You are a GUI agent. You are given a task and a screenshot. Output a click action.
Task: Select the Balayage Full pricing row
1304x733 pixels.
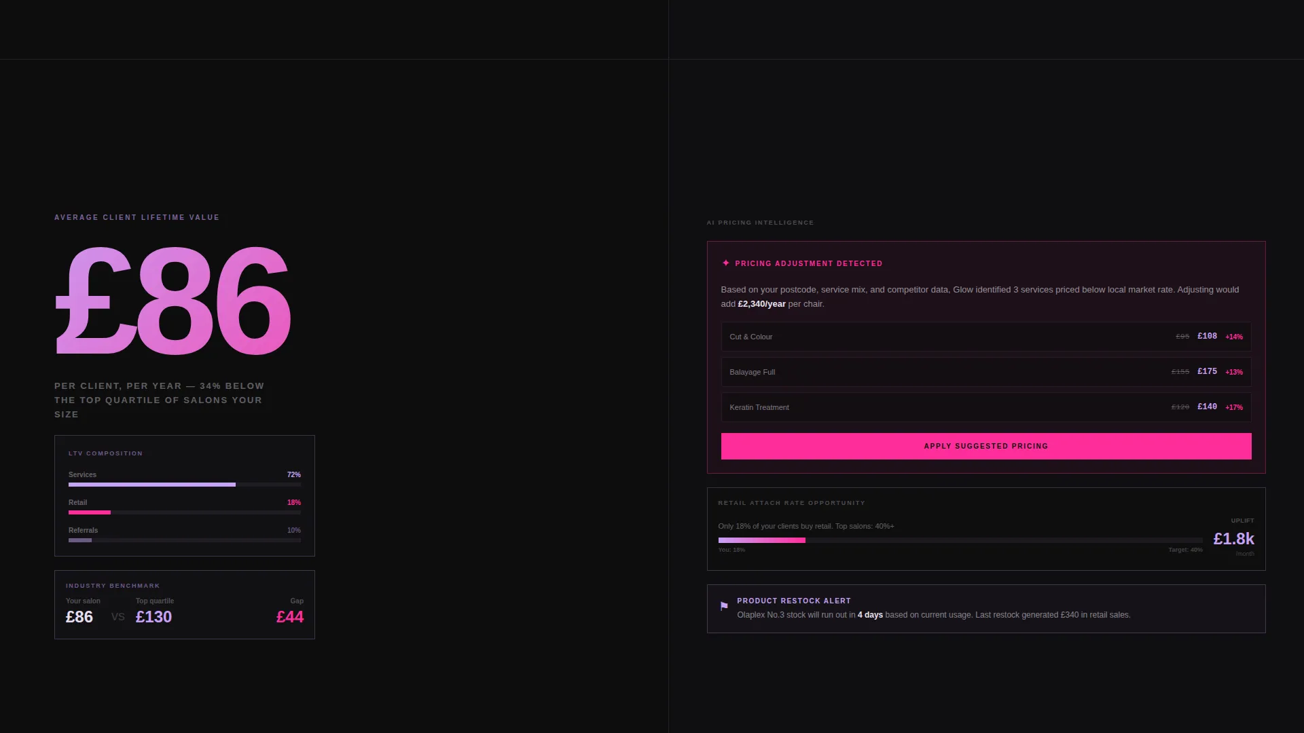986,372
